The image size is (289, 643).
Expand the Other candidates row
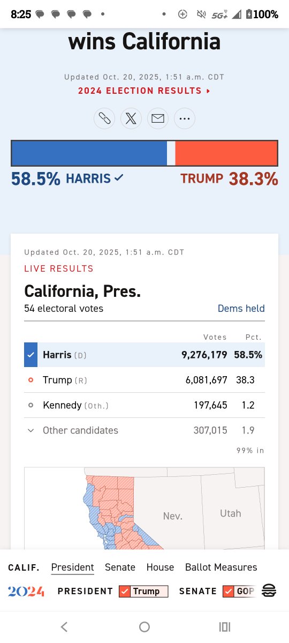click(144, 430)
